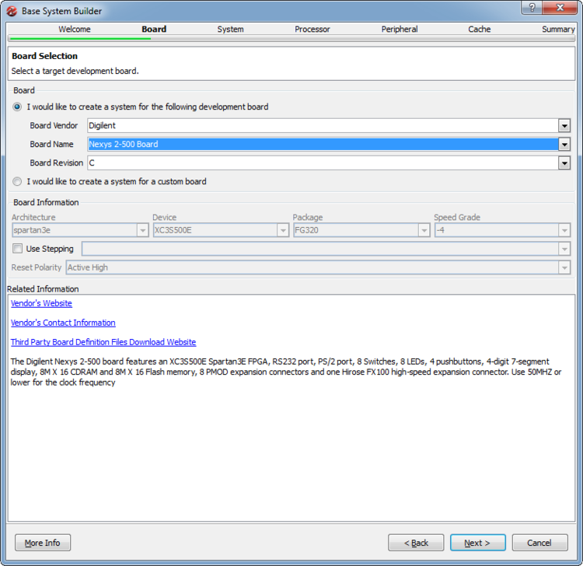The height and width of the screenshot is (566, 583).
Task: Go back with the Back button
Action: point(416,543)
